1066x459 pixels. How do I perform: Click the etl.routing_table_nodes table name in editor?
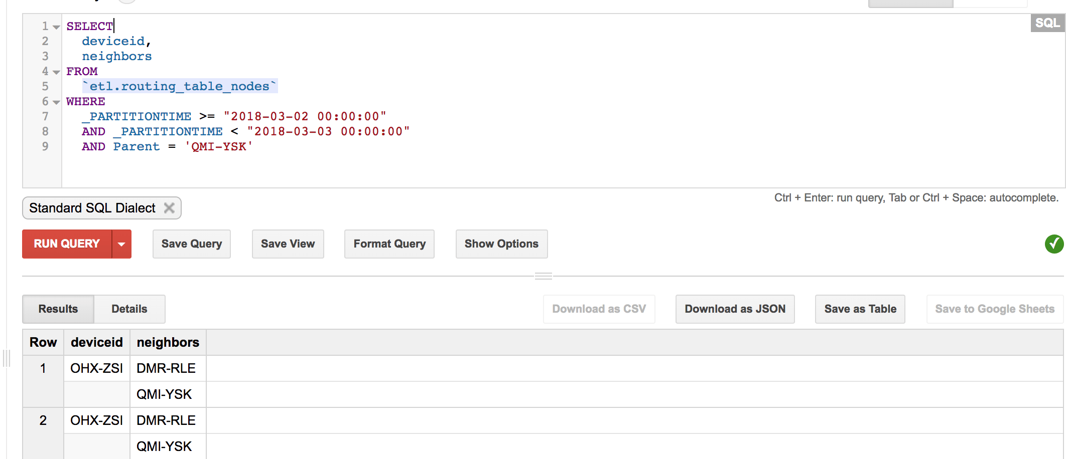[180, 87]
